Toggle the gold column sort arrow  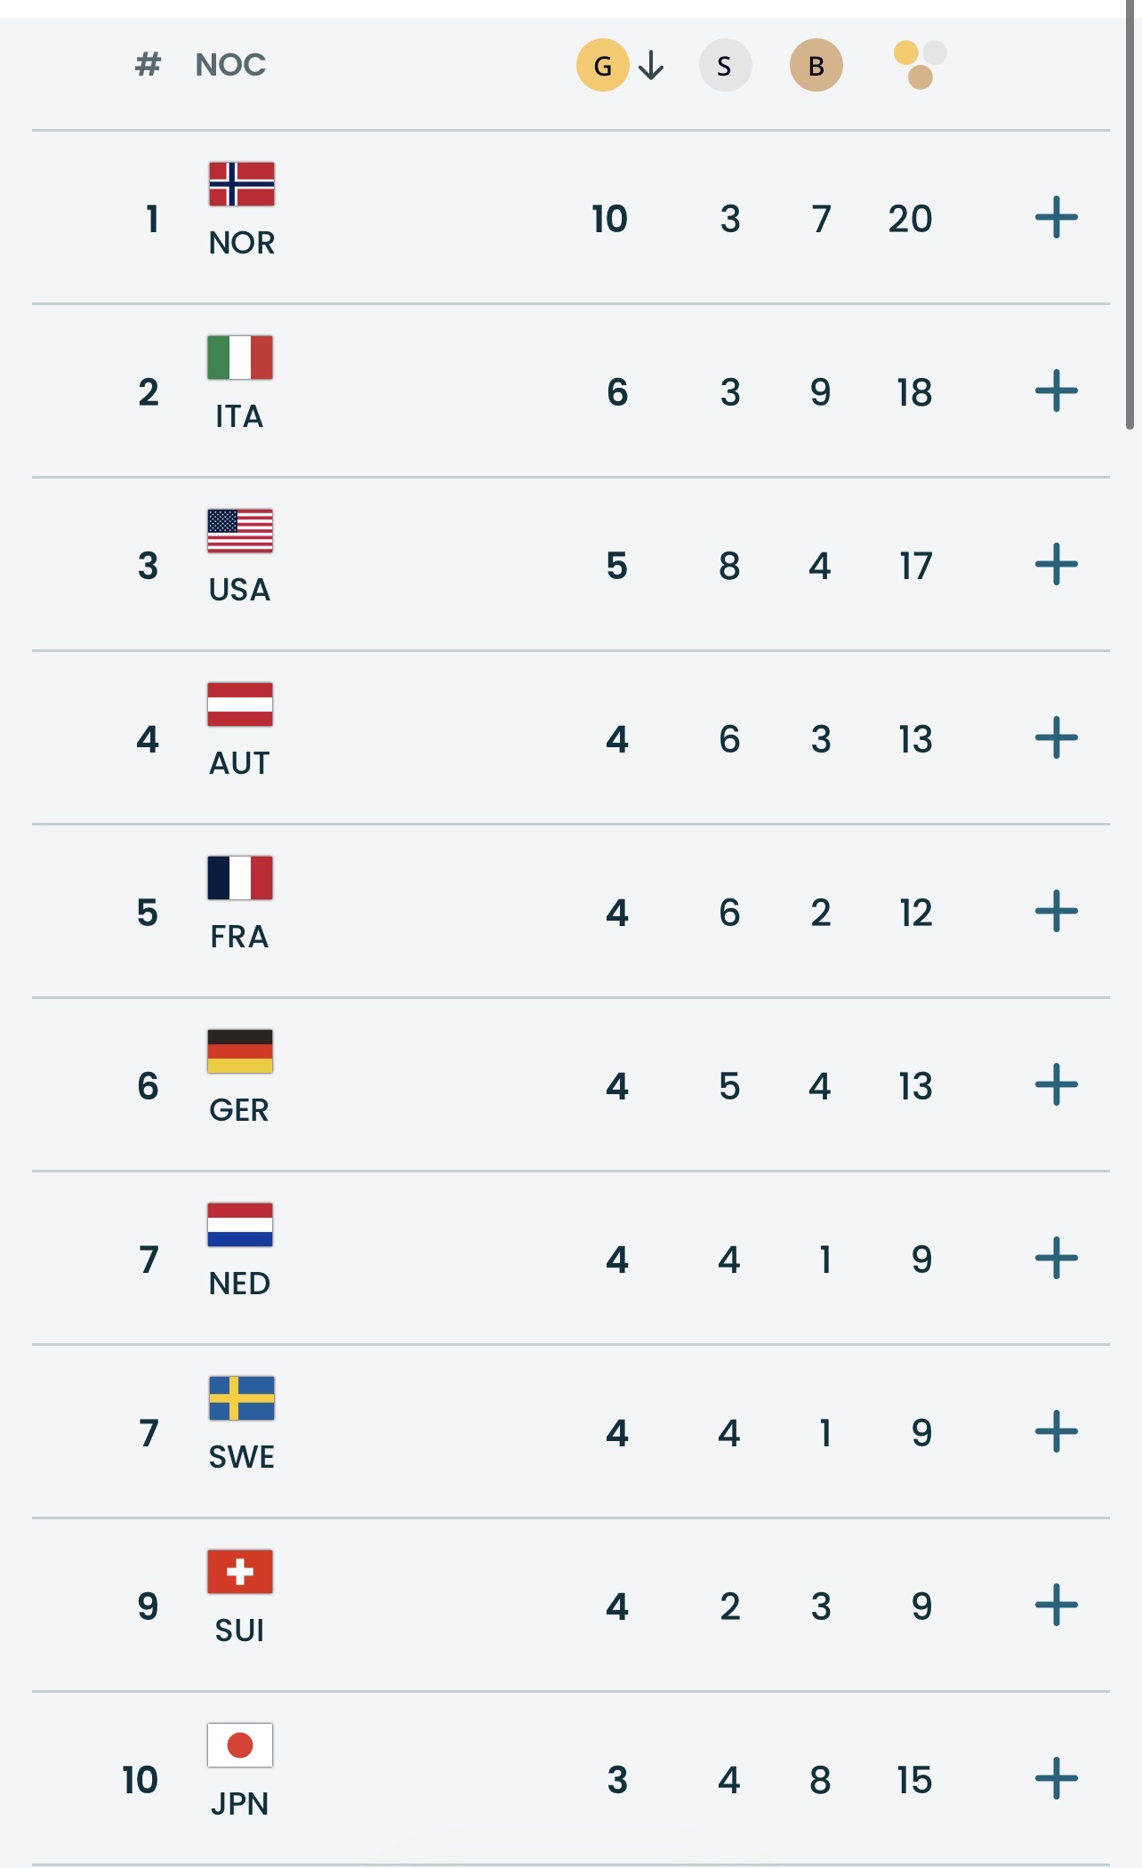tap(650, 64)
